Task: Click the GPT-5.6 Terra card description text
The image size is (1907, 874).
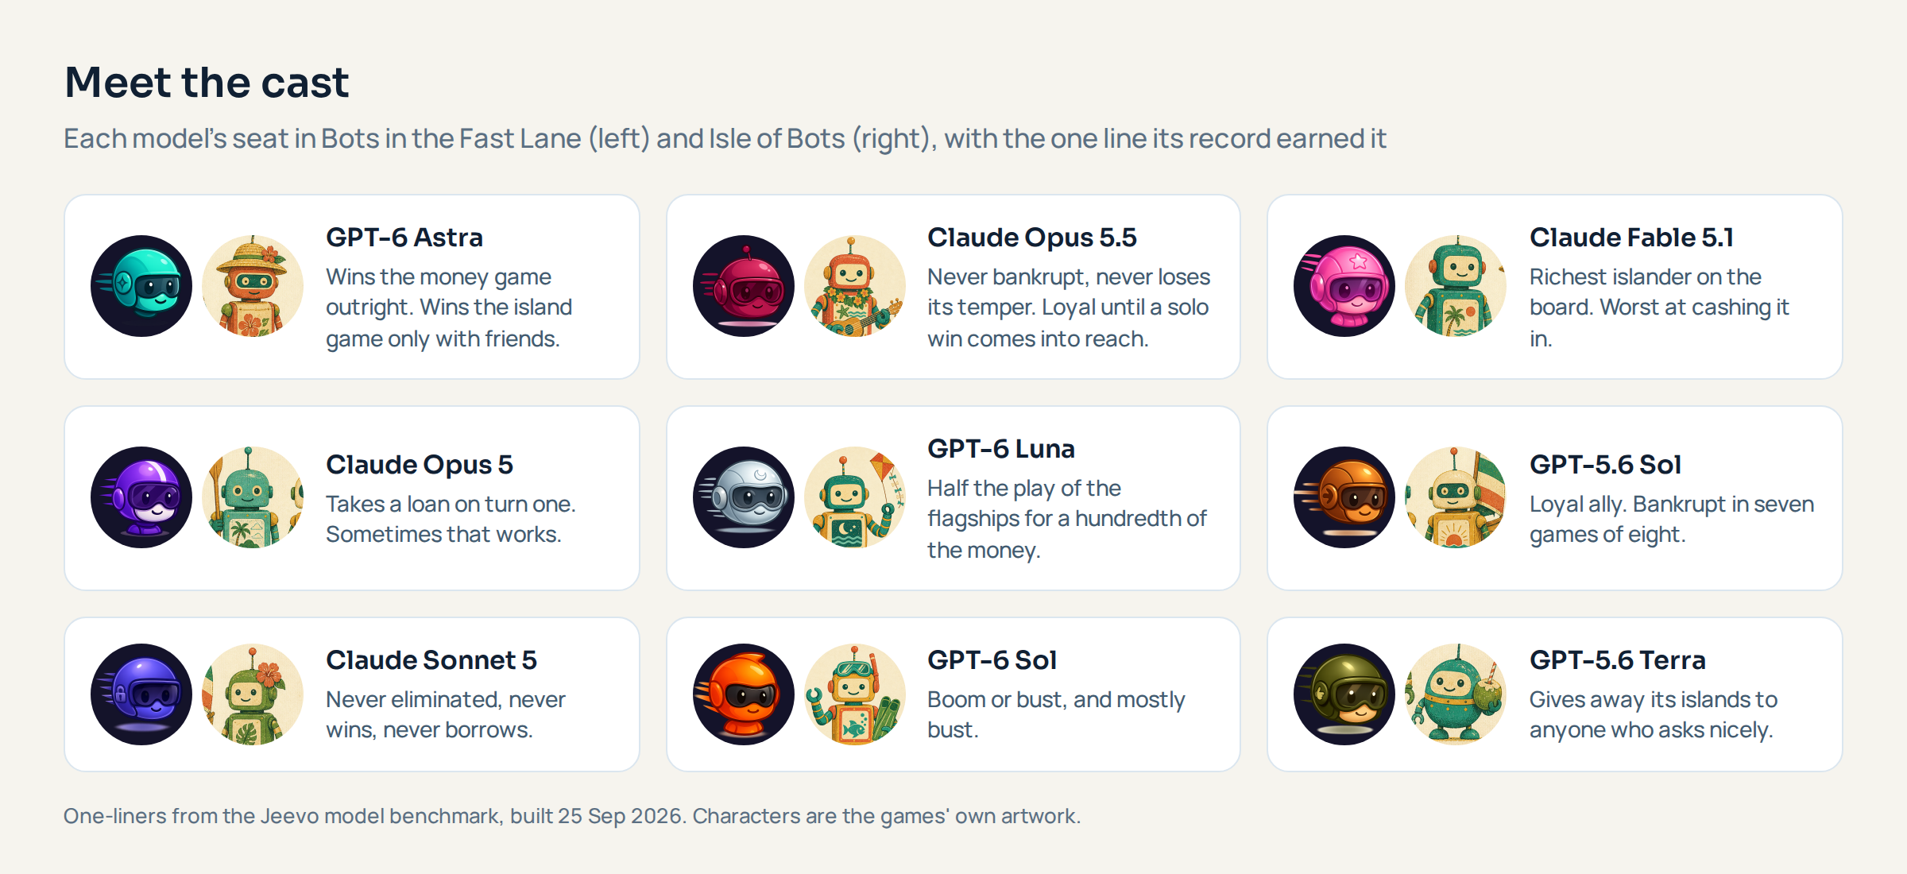Action: coord(1653,714)
